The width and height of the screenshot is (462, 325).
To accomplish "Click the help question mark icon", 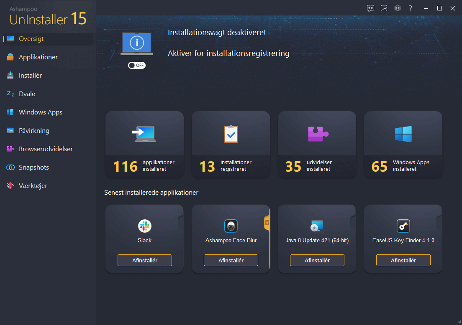I will point(411,8).
